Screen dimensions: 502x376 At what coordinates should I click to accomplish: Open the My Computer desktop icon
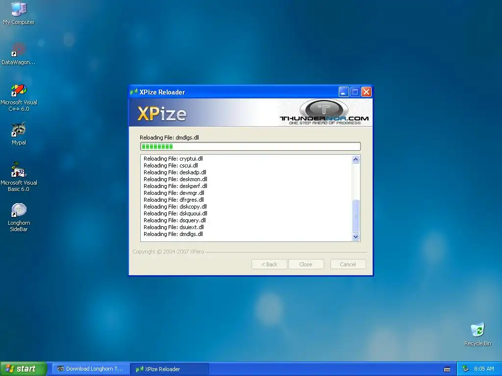click(x=19, y=13)
